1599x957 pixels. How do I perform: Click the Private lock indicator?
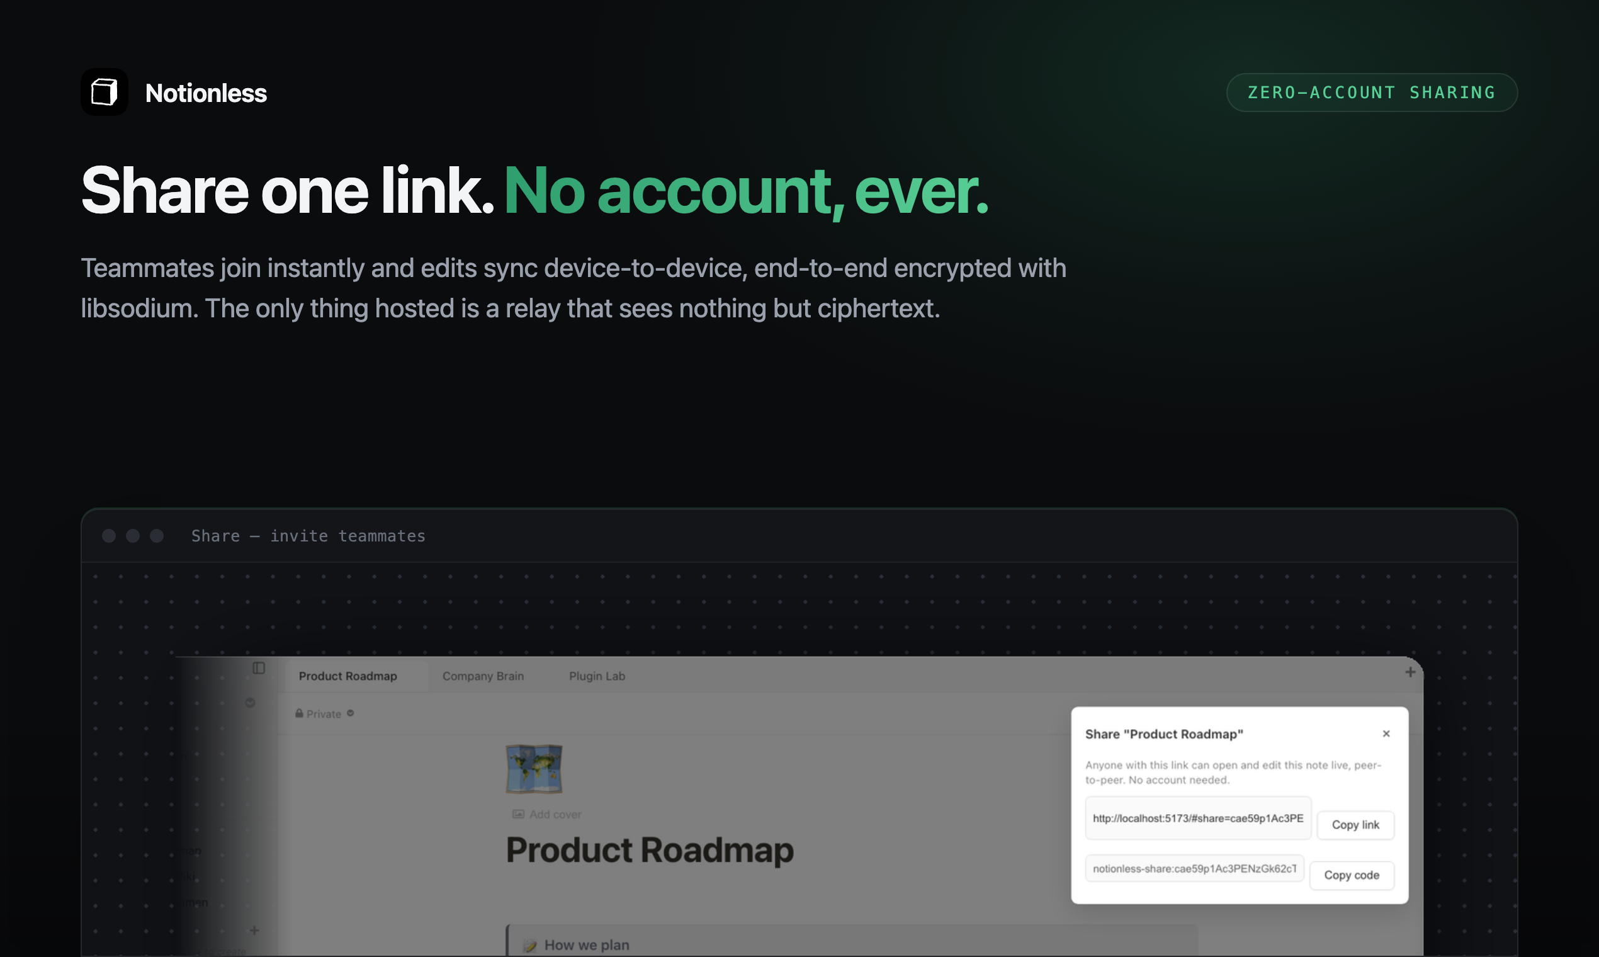(318, 714)
